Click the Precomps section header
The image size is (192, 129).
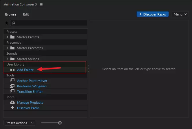pyautogui.click(x=14, y=43)
